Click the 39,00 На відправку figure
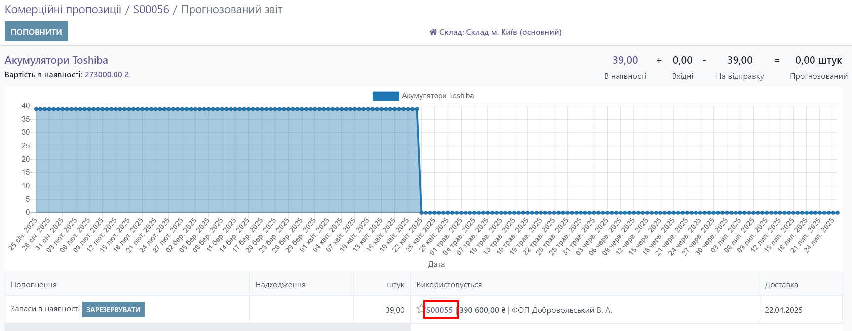The width and height of the screenshot is (852, 331). [739, 60]
